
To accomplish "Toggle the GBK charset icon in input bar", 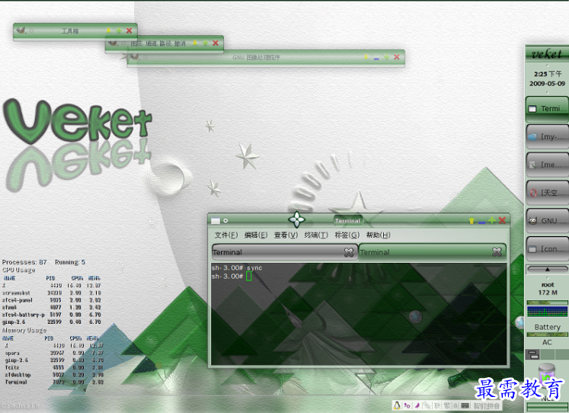I will pos(427,405).
